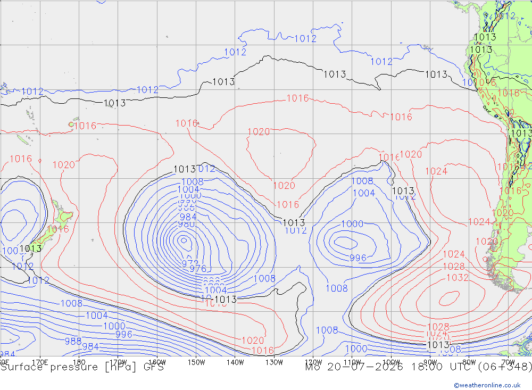The image size is (532, 390).
Task: Click the 988 isobar label
Action: pyautogui.click(x=73, y=341)
